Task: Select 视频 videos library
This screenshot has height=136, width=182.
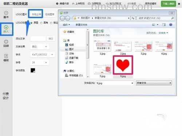Action: [x=70, y=45]
